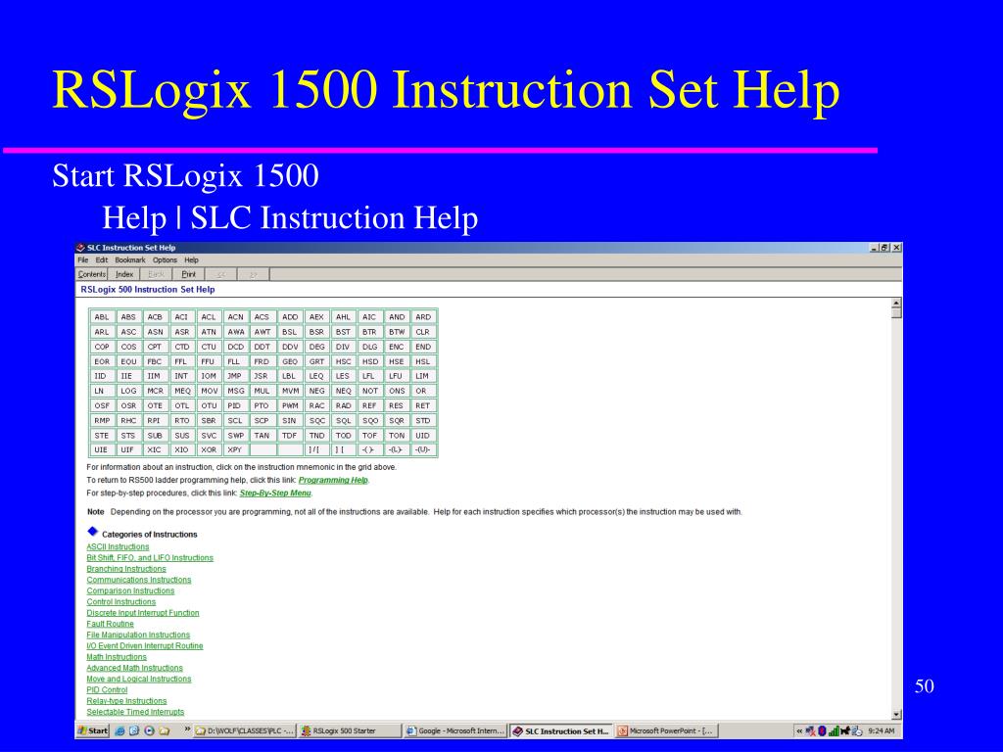Select the -( )- output coil symbol cell
This screenshot has height=752, width=1003.
click(x=369, y=450)
